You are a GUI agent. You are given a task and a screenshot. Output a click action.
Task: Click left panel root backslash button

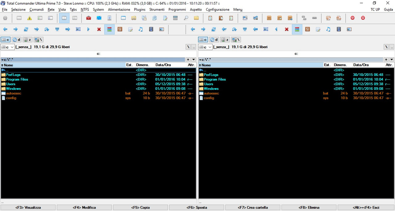[x=188, y=47]
